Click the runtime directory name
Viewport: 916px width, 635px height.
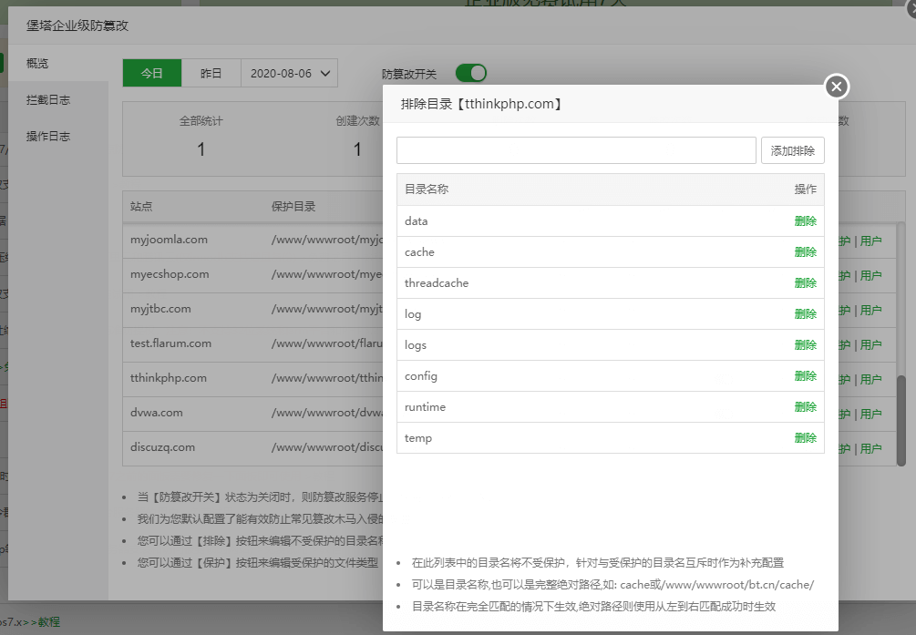[425, 406]
